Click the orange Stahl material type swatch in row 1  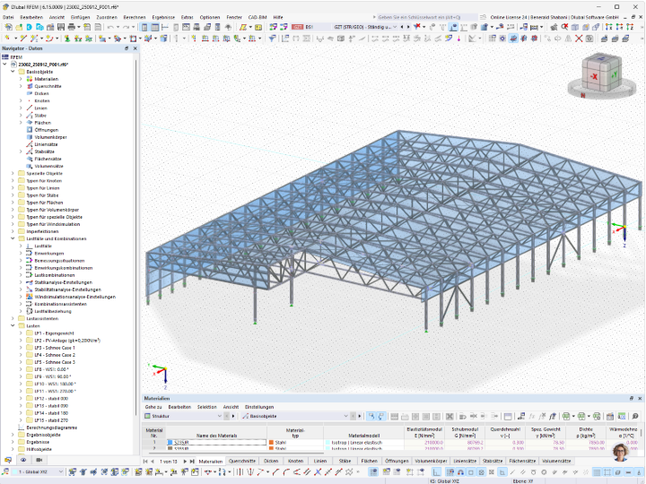pyautogui.click(x=271, y=443)
